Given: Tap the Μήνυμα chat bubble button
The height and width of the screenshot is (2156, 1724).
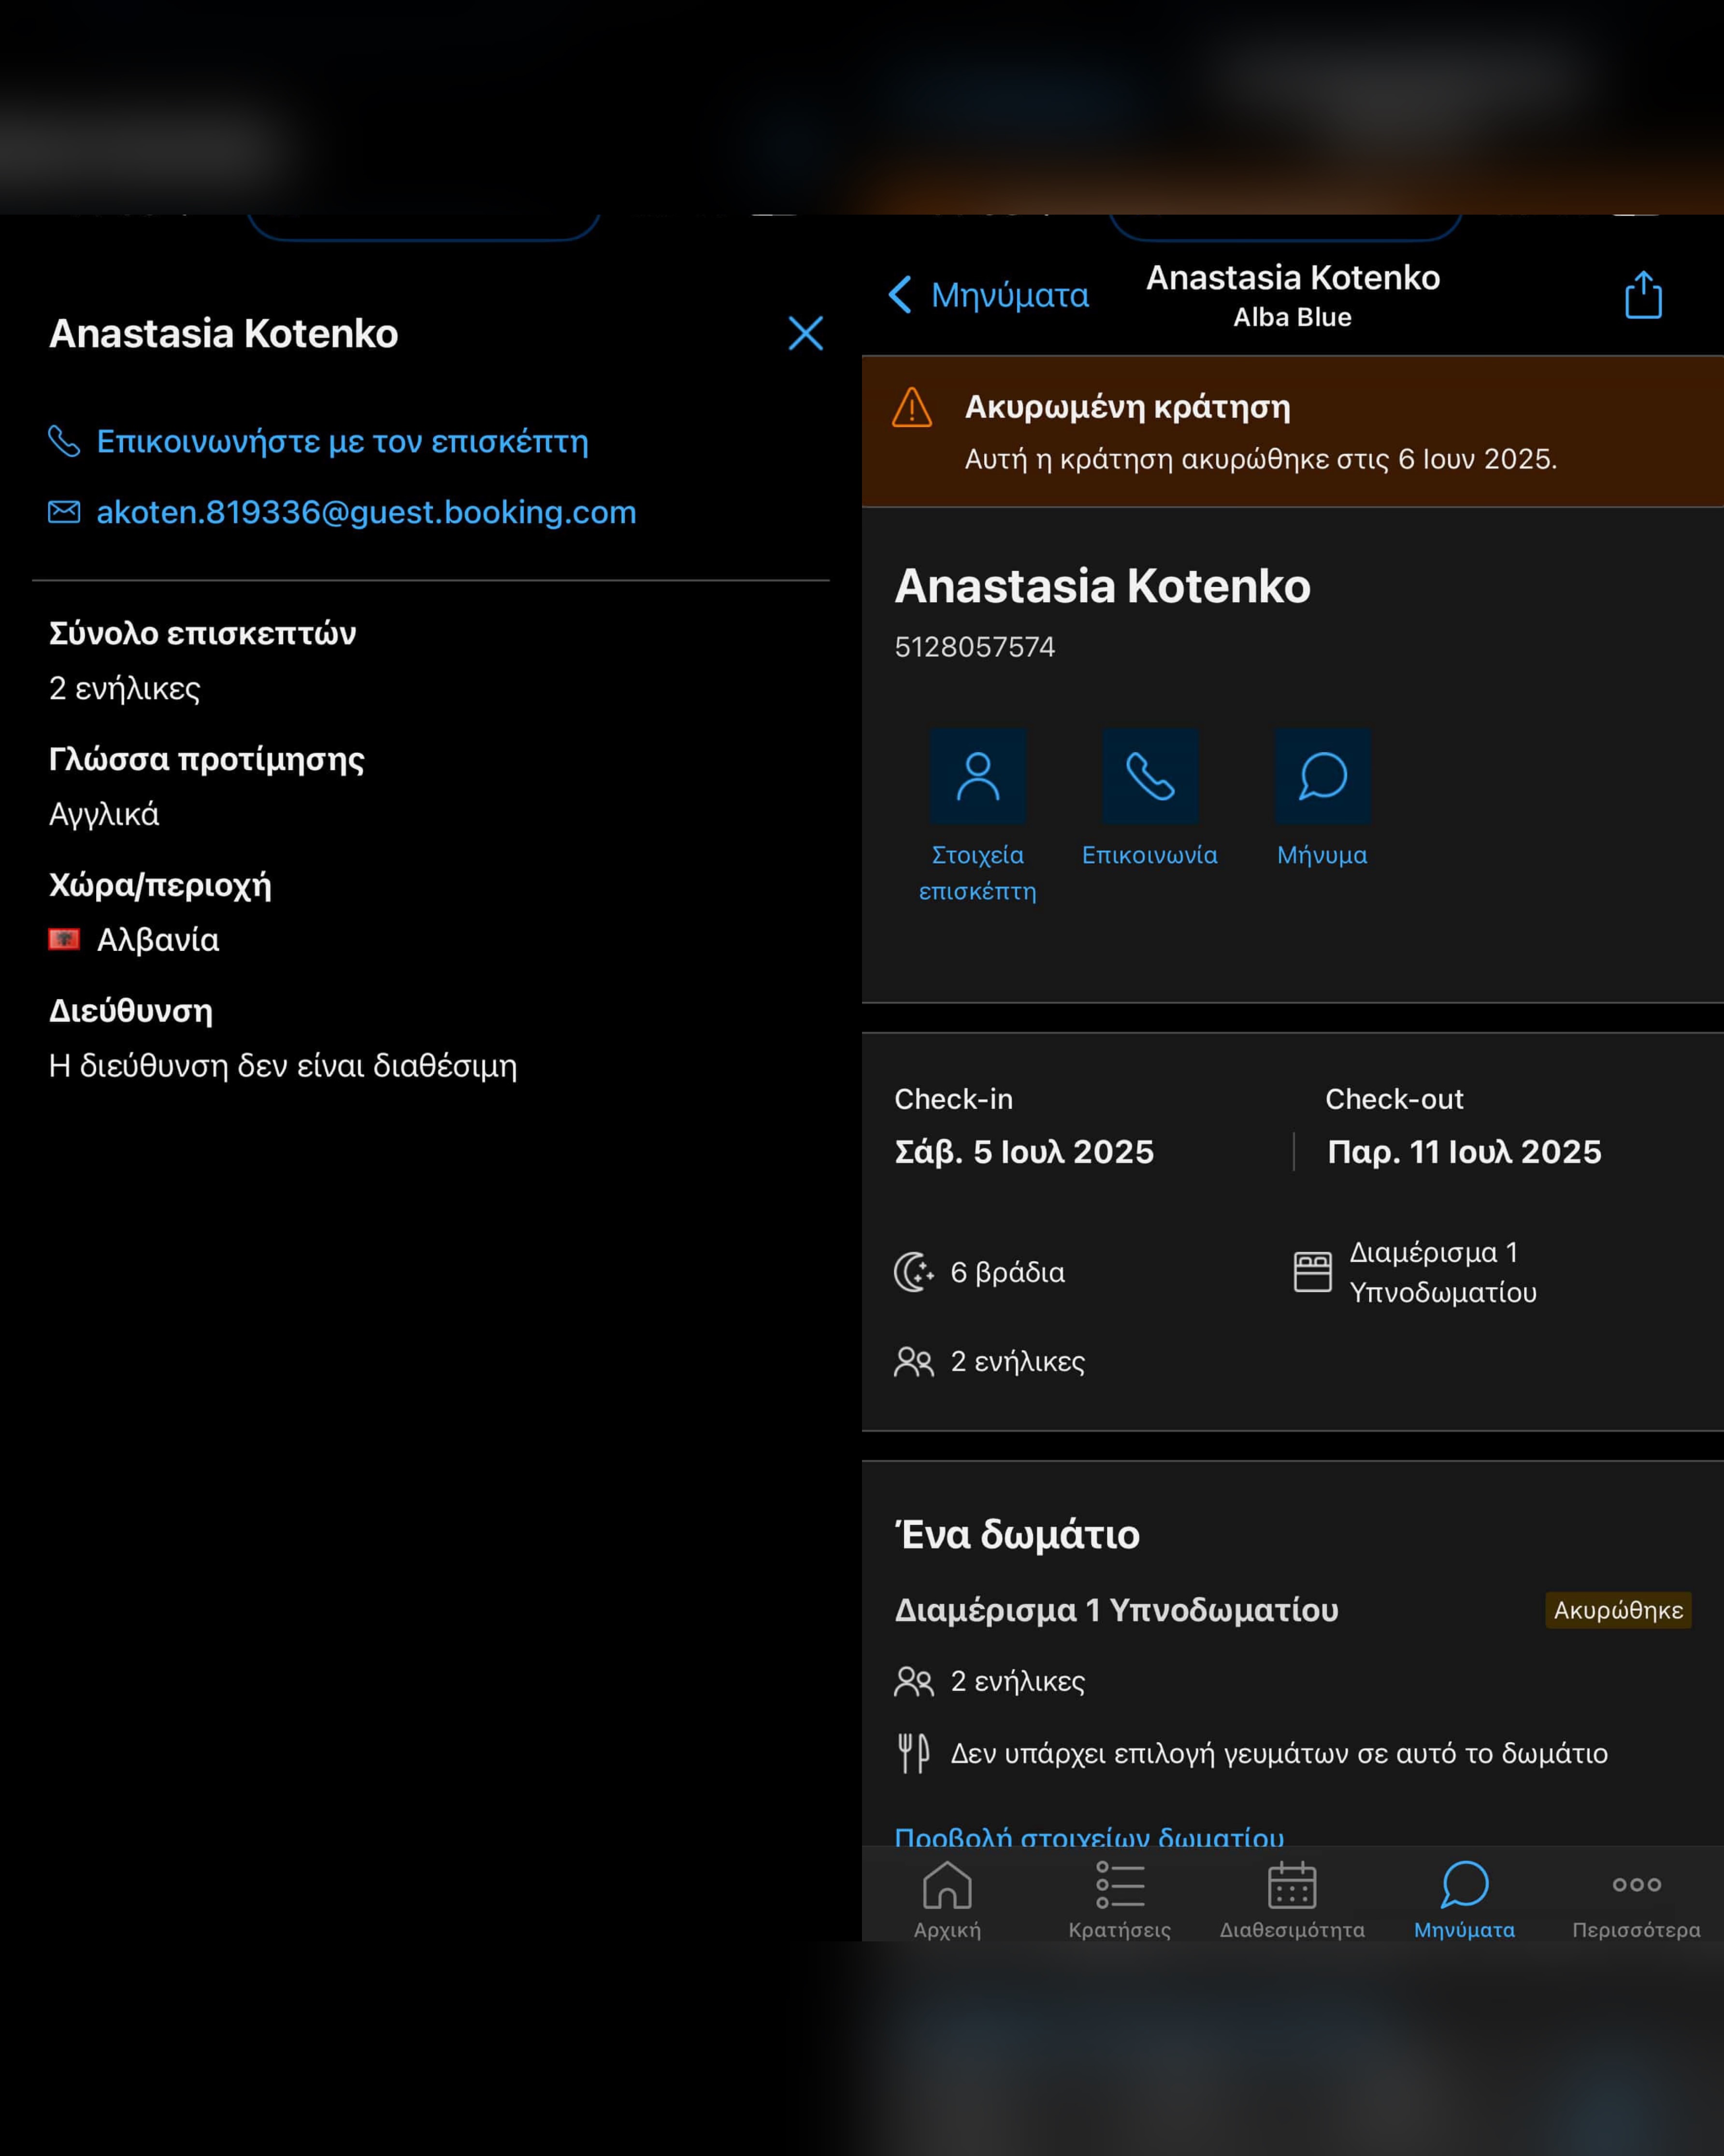Looking at the screenshot, I should (1322, 776).
